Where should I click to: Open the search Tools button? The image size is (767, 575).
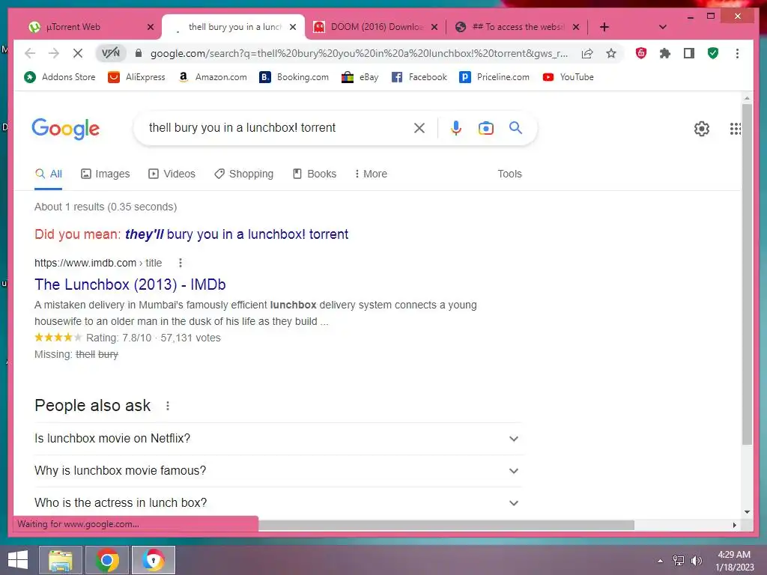pyautogui.click(x=509, y=174)
